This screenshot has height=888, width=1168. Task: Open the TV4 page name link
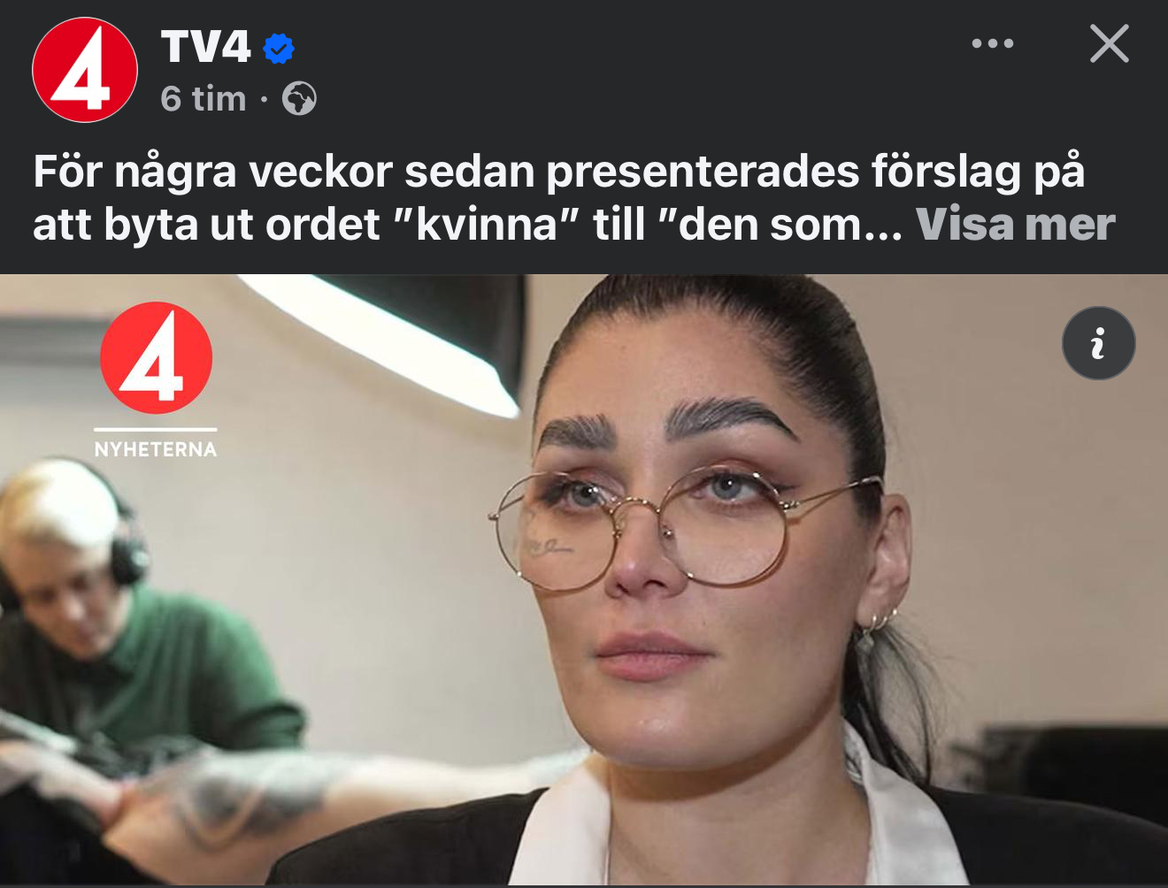click(205, 46)
